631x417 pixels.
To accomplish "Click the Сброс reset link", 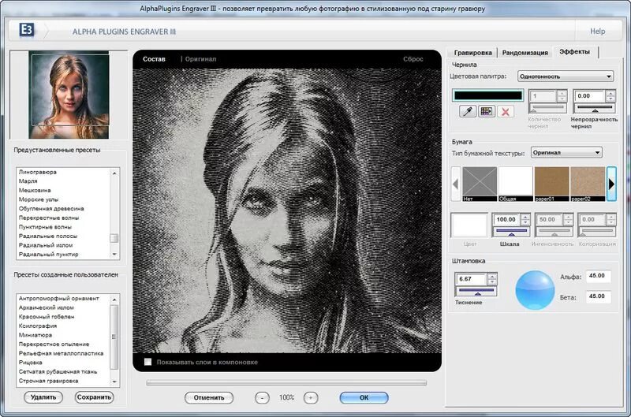I will pos(413,59).
